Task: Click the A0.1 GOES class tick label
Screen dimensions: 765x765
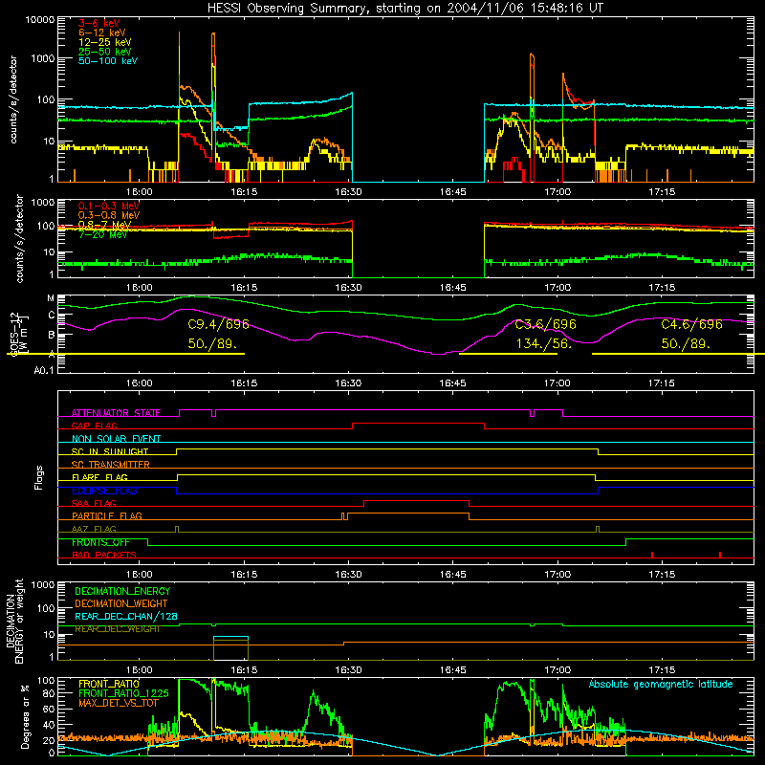Action: (44, 371)
